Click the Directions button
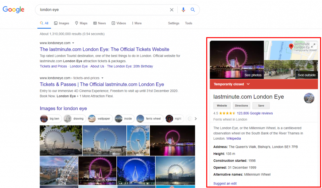 point(241,106)
